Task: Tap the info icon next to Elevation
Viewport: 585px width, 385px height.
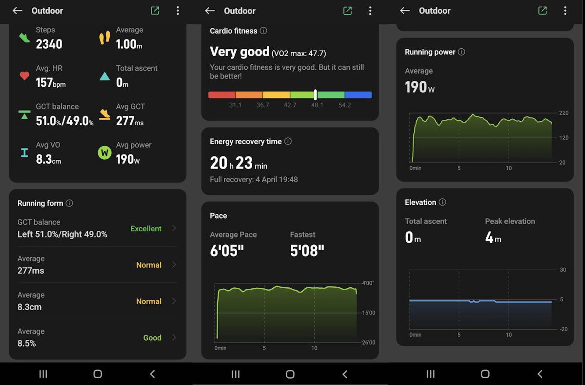Action: pos(442,202)
